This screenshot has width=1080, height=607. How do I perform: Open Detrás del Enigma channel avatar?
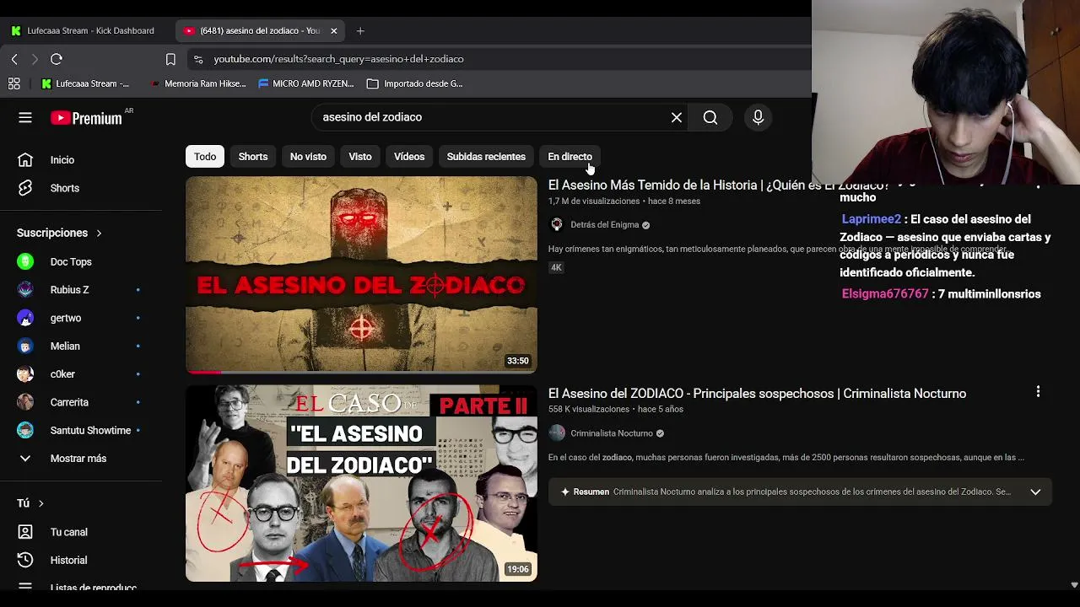pos(557,225)
